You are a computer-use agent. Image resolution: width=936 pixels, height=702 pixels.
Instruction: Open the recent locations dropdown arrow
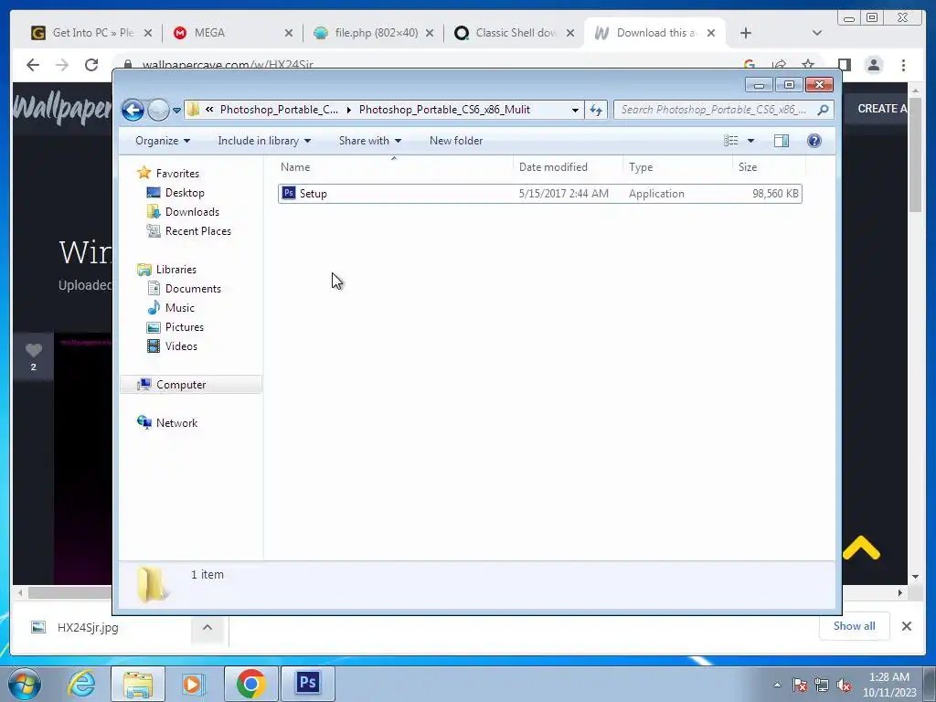click(176, 111)
